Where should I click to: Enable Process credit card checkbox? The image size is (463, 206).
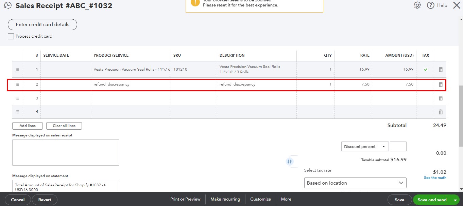[11, 36]
